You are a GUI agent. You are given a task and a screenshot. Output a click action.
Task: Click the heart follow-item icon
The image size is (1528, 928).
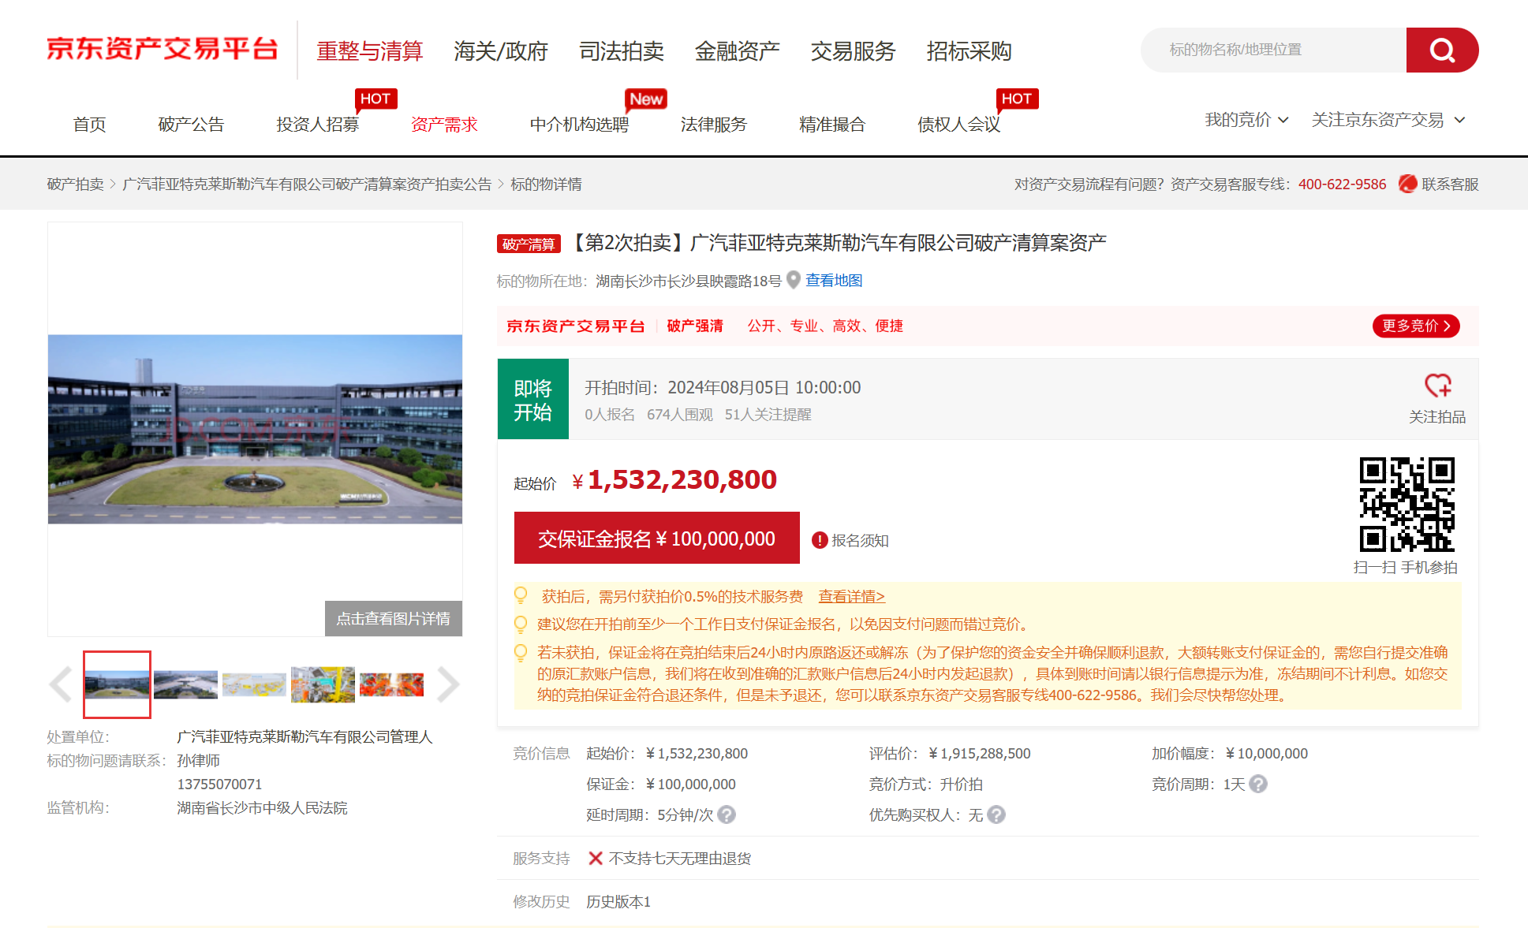point(1437,386)
